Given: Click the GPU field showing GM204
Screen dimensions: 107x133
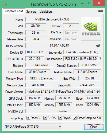Looking at the screenshot, I should coord(36,26).
